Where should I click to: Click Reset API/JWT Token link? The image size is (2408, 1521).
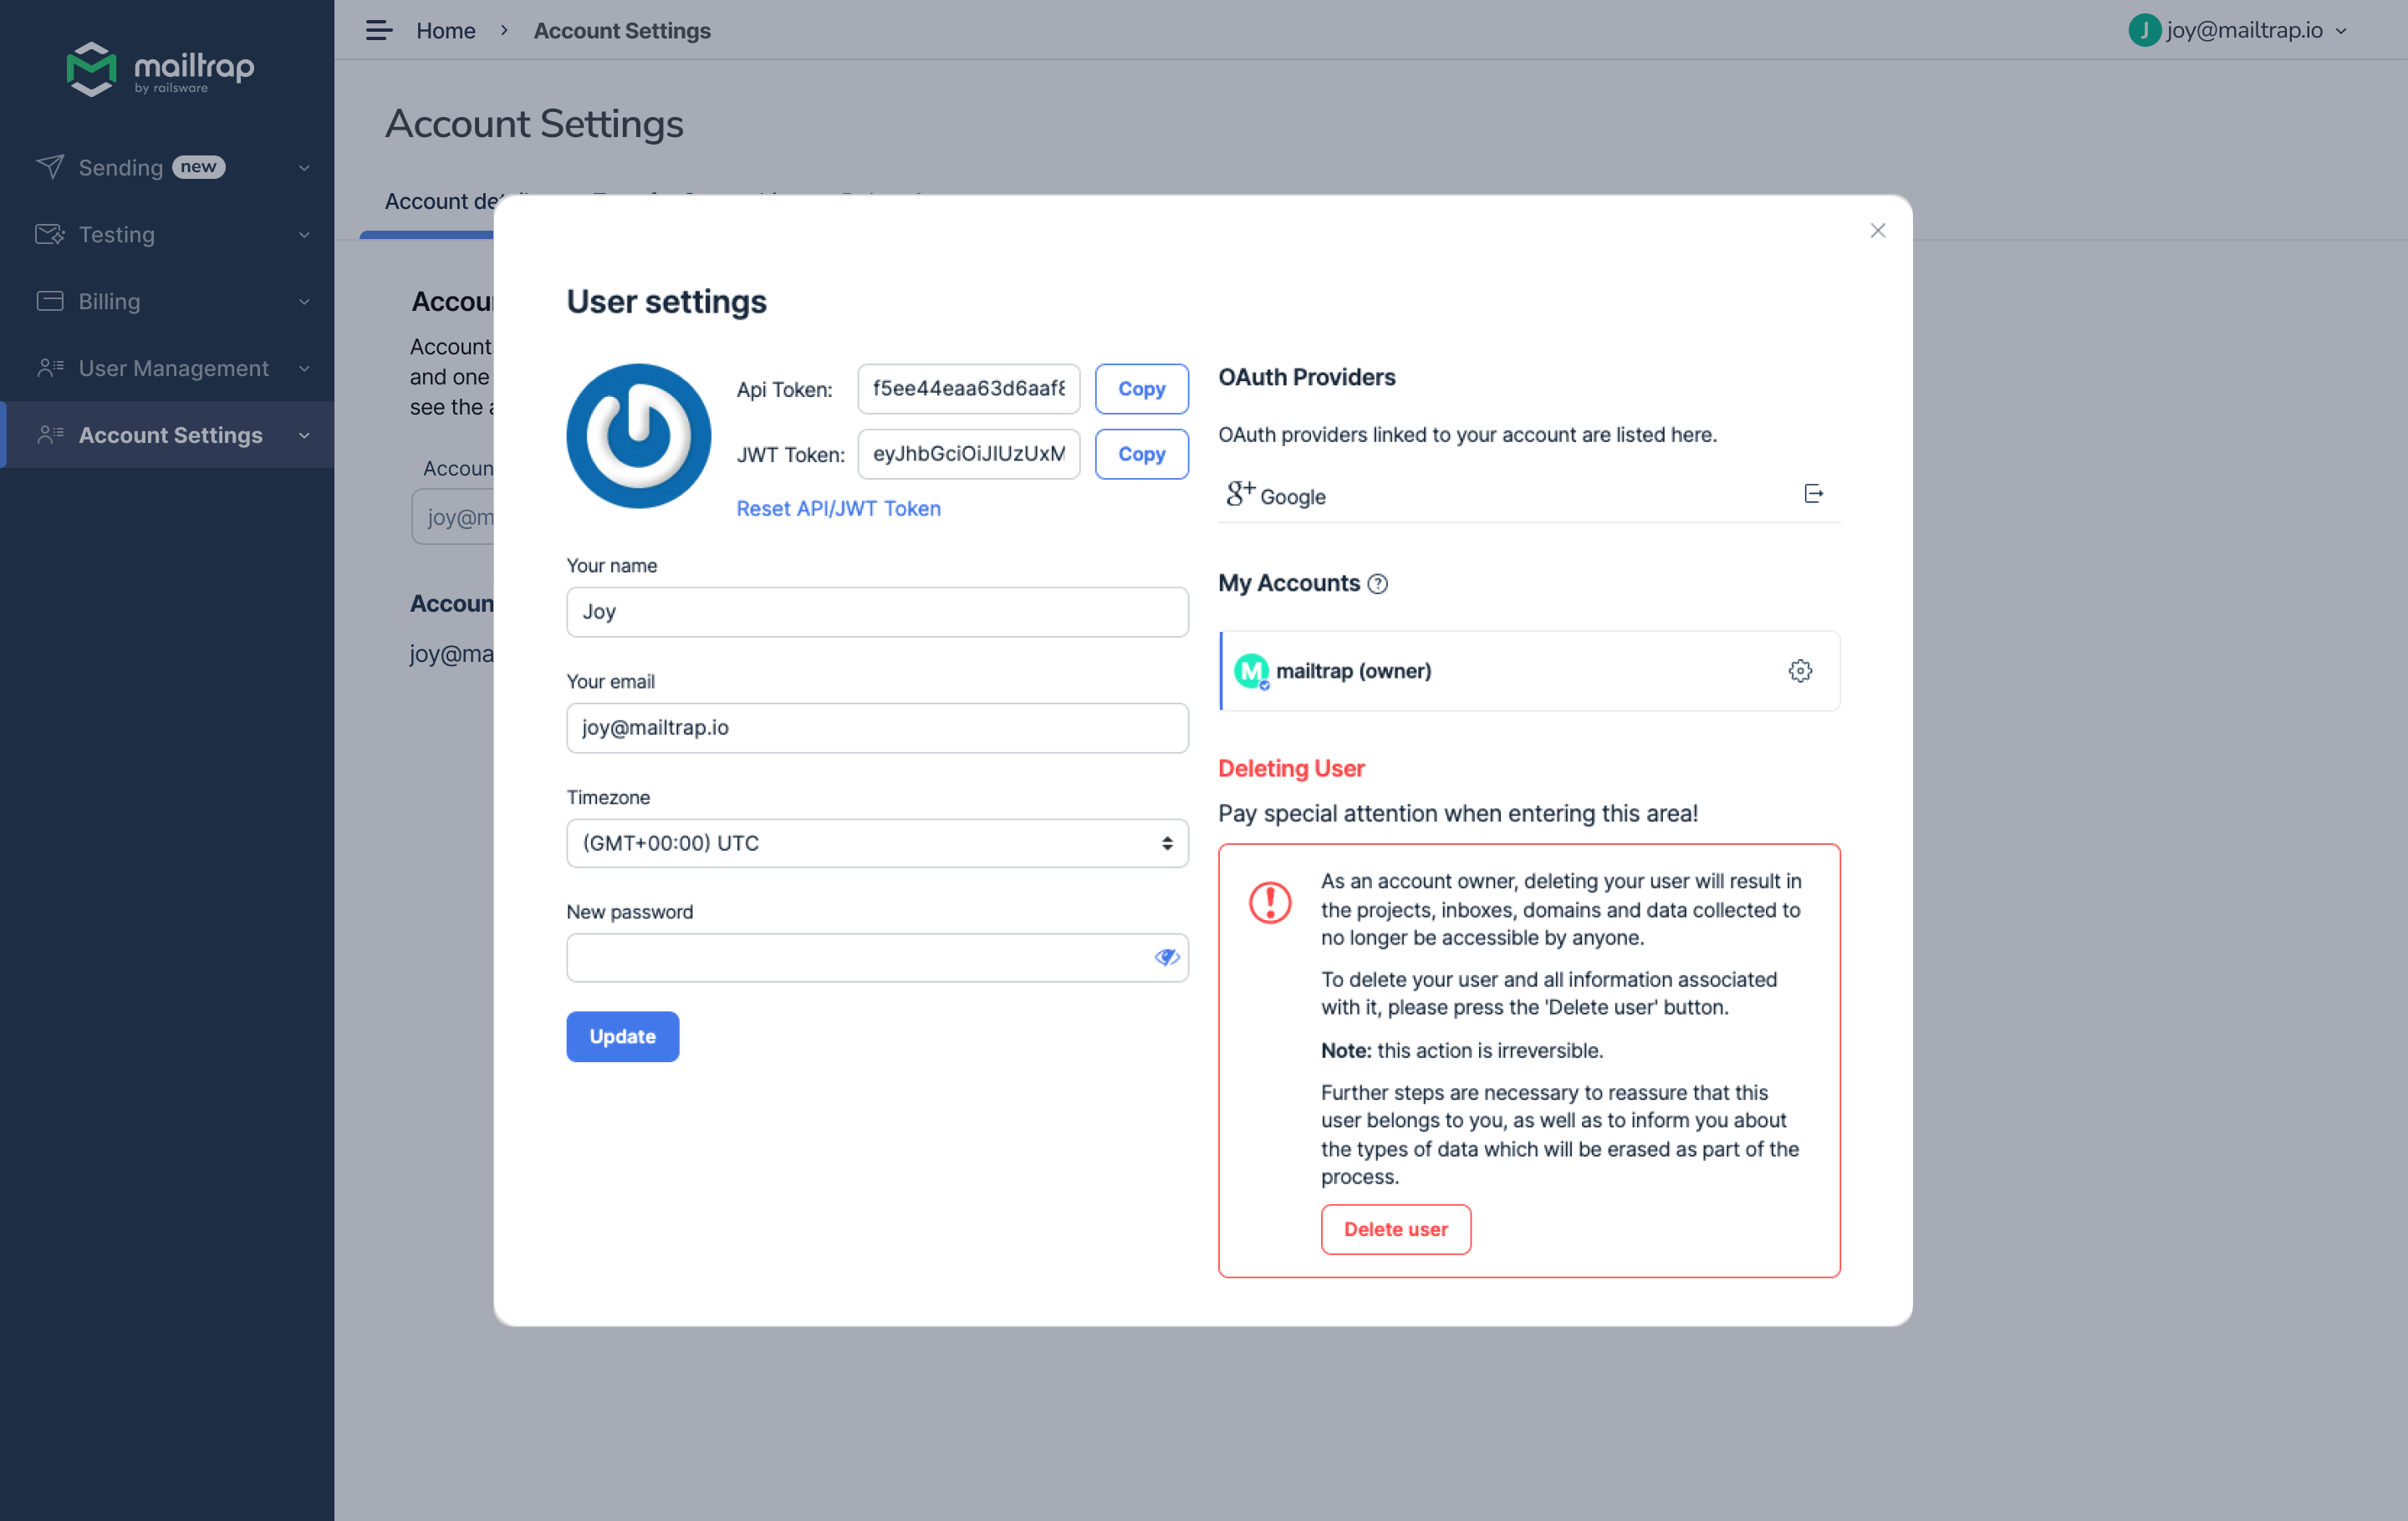pyautogui.click(x=838, y=509)
